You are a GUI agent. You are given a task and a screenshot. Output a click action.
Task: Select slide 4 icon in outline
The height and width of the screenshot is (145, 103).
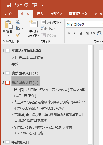click(x=7, y=142)
